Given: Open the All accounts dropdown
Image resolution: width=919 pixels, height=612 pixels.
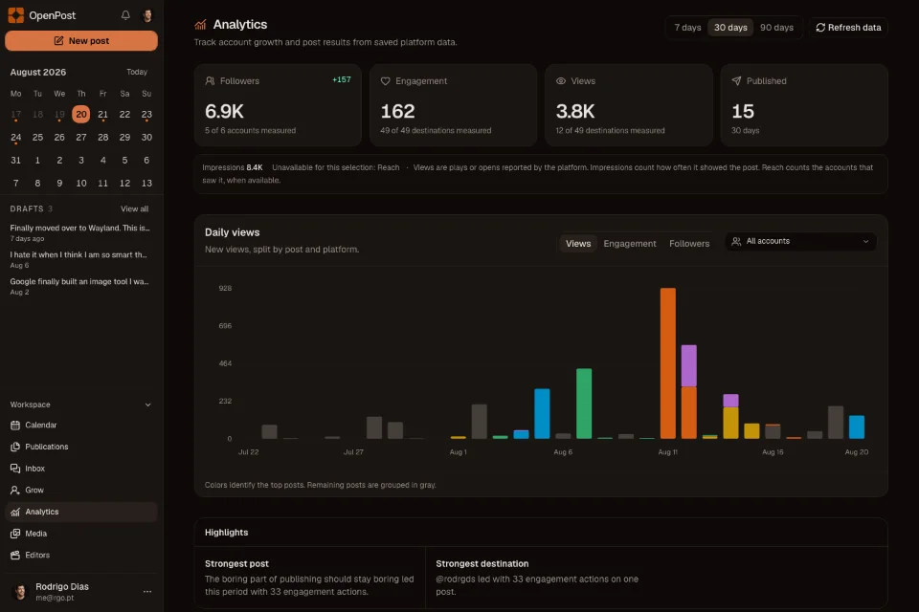Looking at the screenshot, I should (800, 241).
